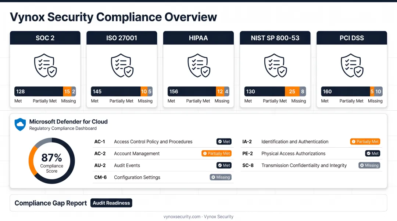This screenshot has width=397, height=221.
Task: Click the Met badge for AU-2
Action: 224,165
